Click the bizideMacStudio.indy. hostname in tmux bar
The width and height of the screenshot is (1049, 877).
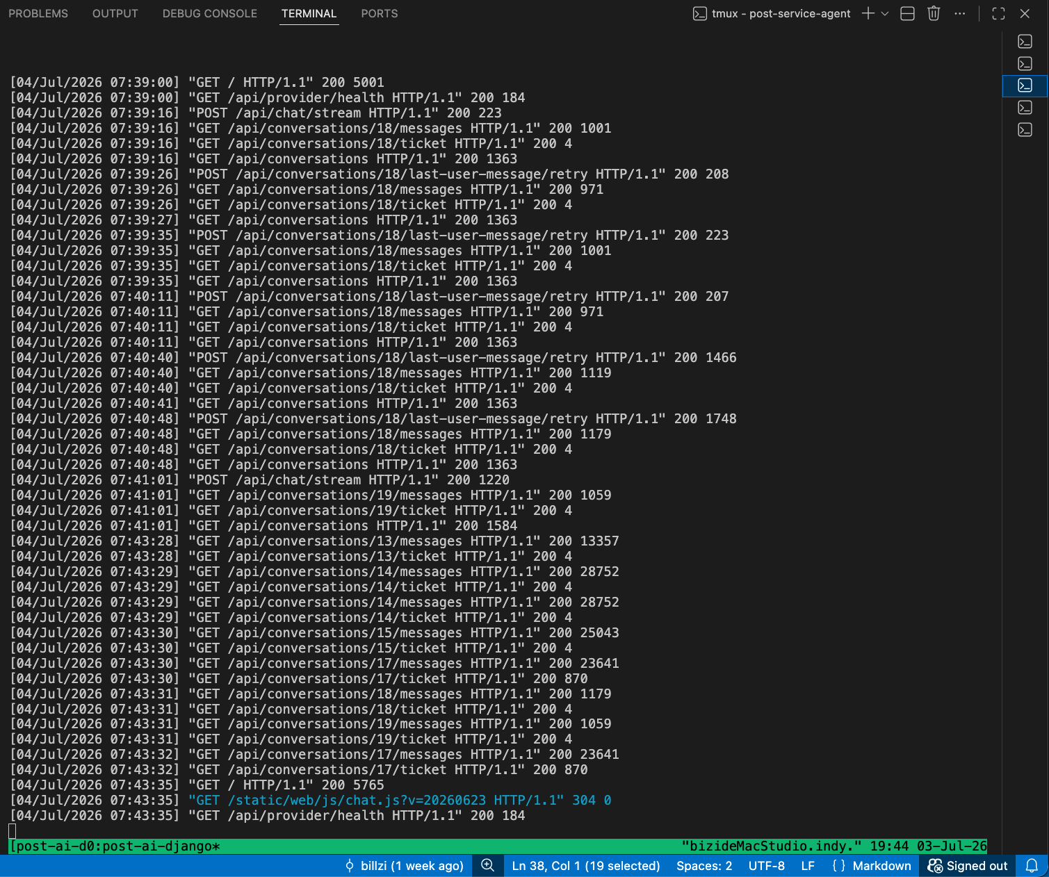(x=772, y=846)
